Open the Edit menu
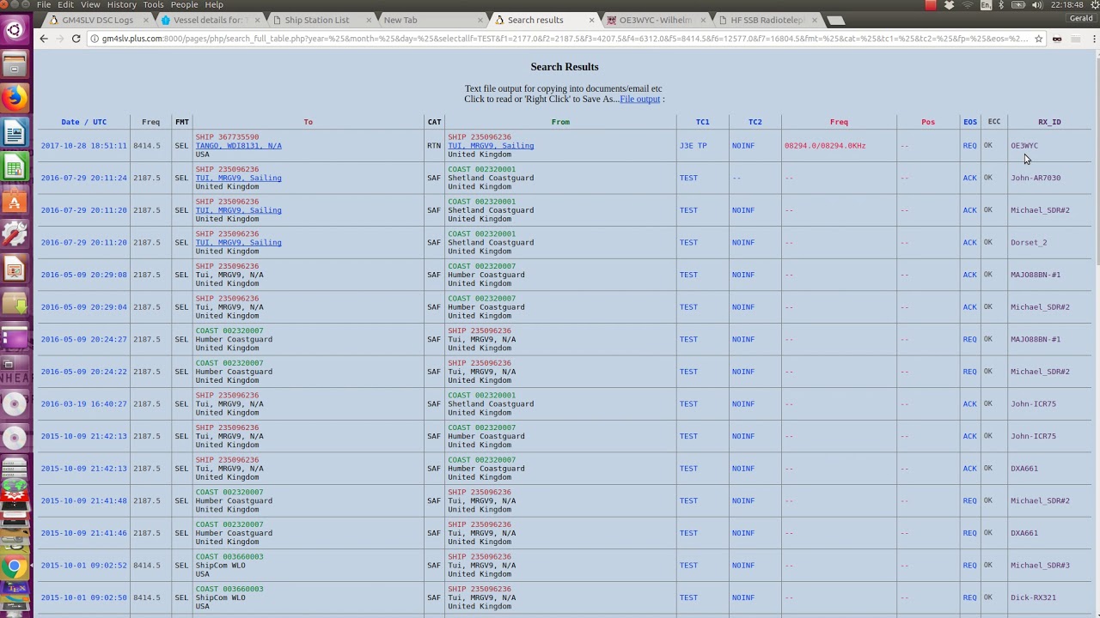 (x=66, y=5)
